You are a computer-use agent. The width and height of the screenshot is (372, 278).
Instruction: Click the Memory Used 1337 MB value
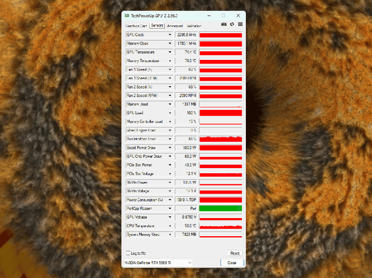tap(186, 104)
